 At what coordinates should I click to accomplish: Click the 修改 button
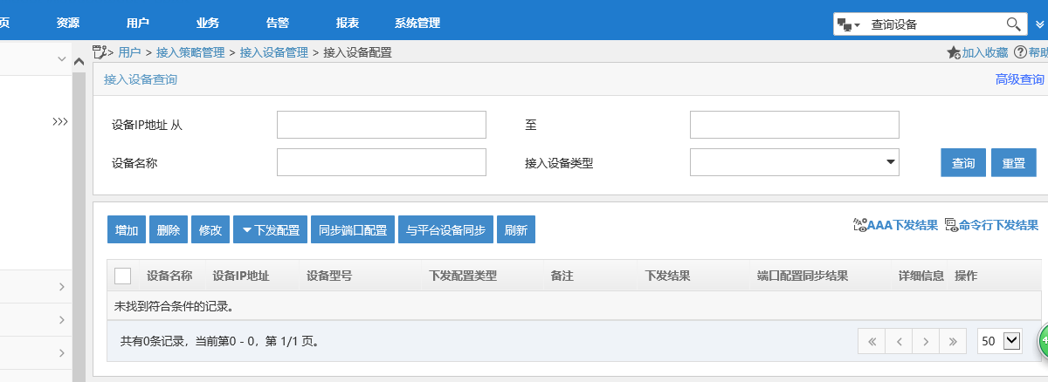(x=210, y=230)
